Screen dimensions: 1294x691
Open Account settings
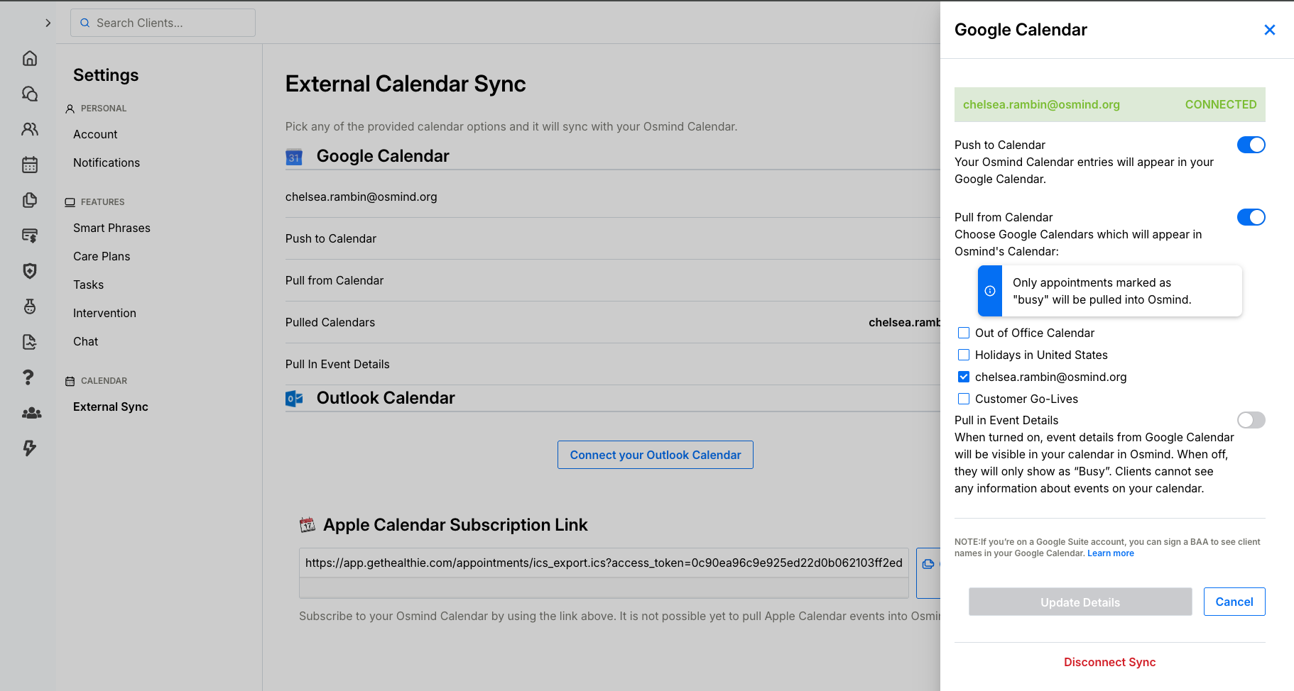pyautogui.click(x=95, y=134)
